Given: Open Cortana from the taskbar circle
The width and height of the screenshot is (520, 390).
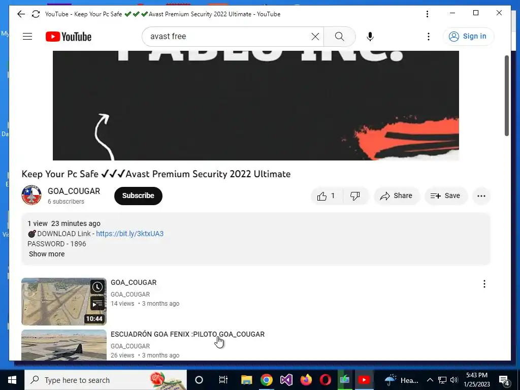Looking at the screenshot, I should pos(199,380).
